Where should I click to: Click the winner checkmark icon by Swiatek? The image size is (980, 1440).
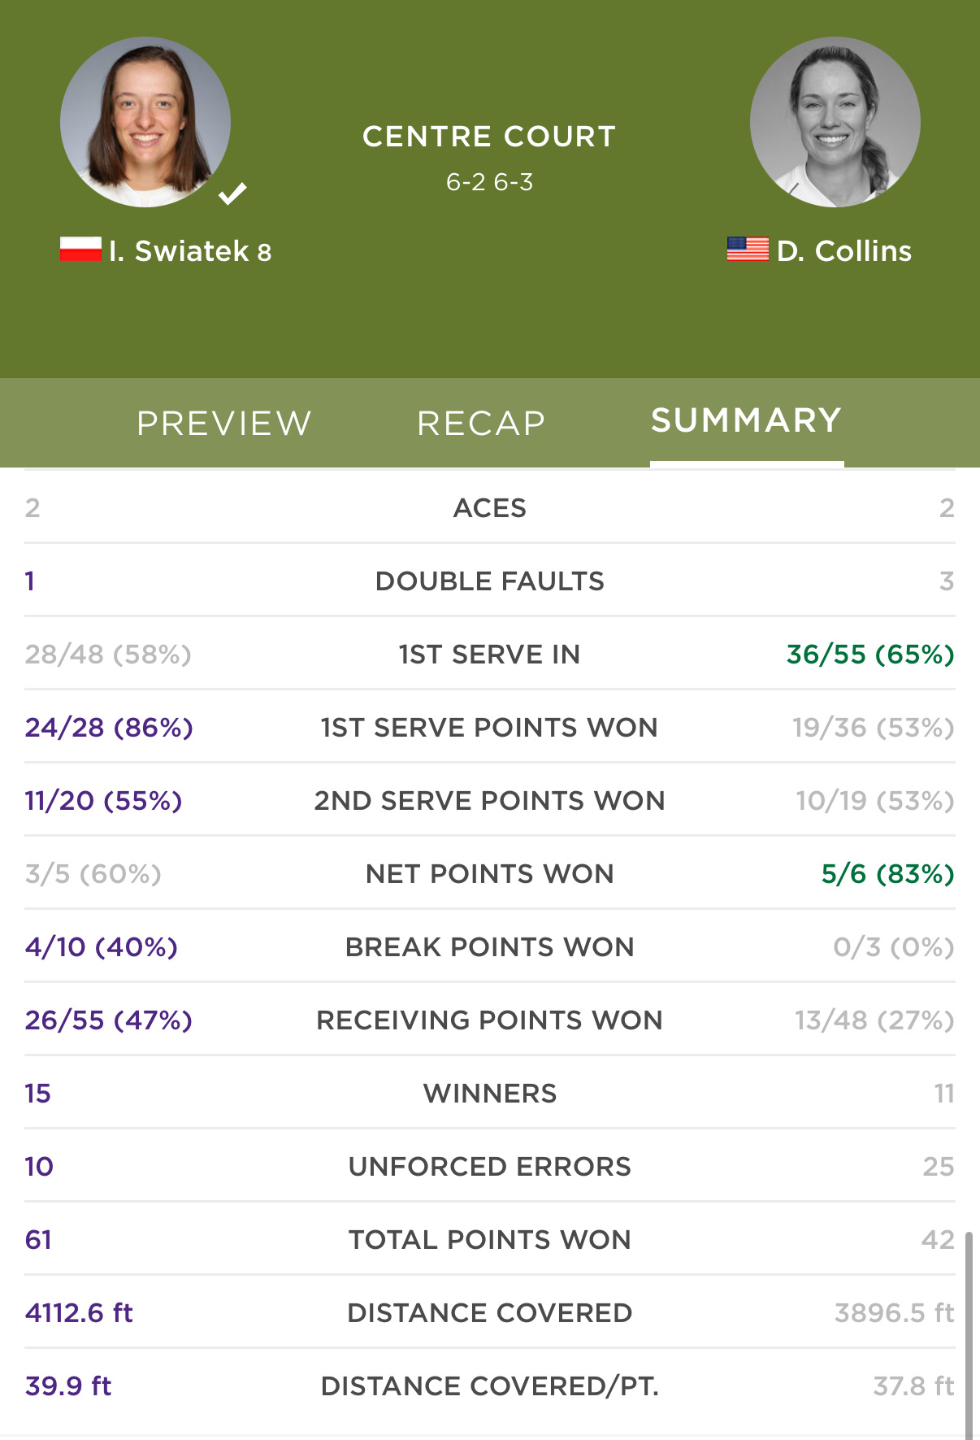[232, 194]
